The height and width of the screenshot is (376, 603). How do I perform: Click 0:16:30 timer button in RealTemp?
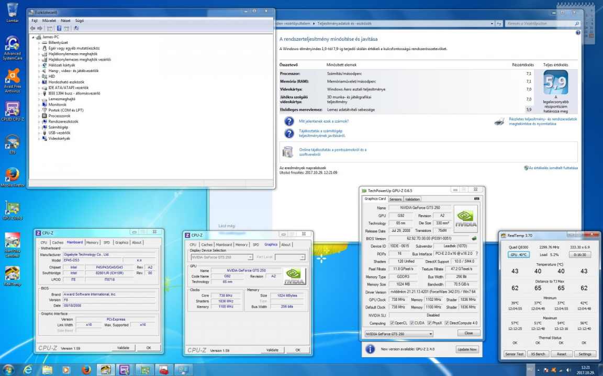pyautogui.click(x=579, y=255)
